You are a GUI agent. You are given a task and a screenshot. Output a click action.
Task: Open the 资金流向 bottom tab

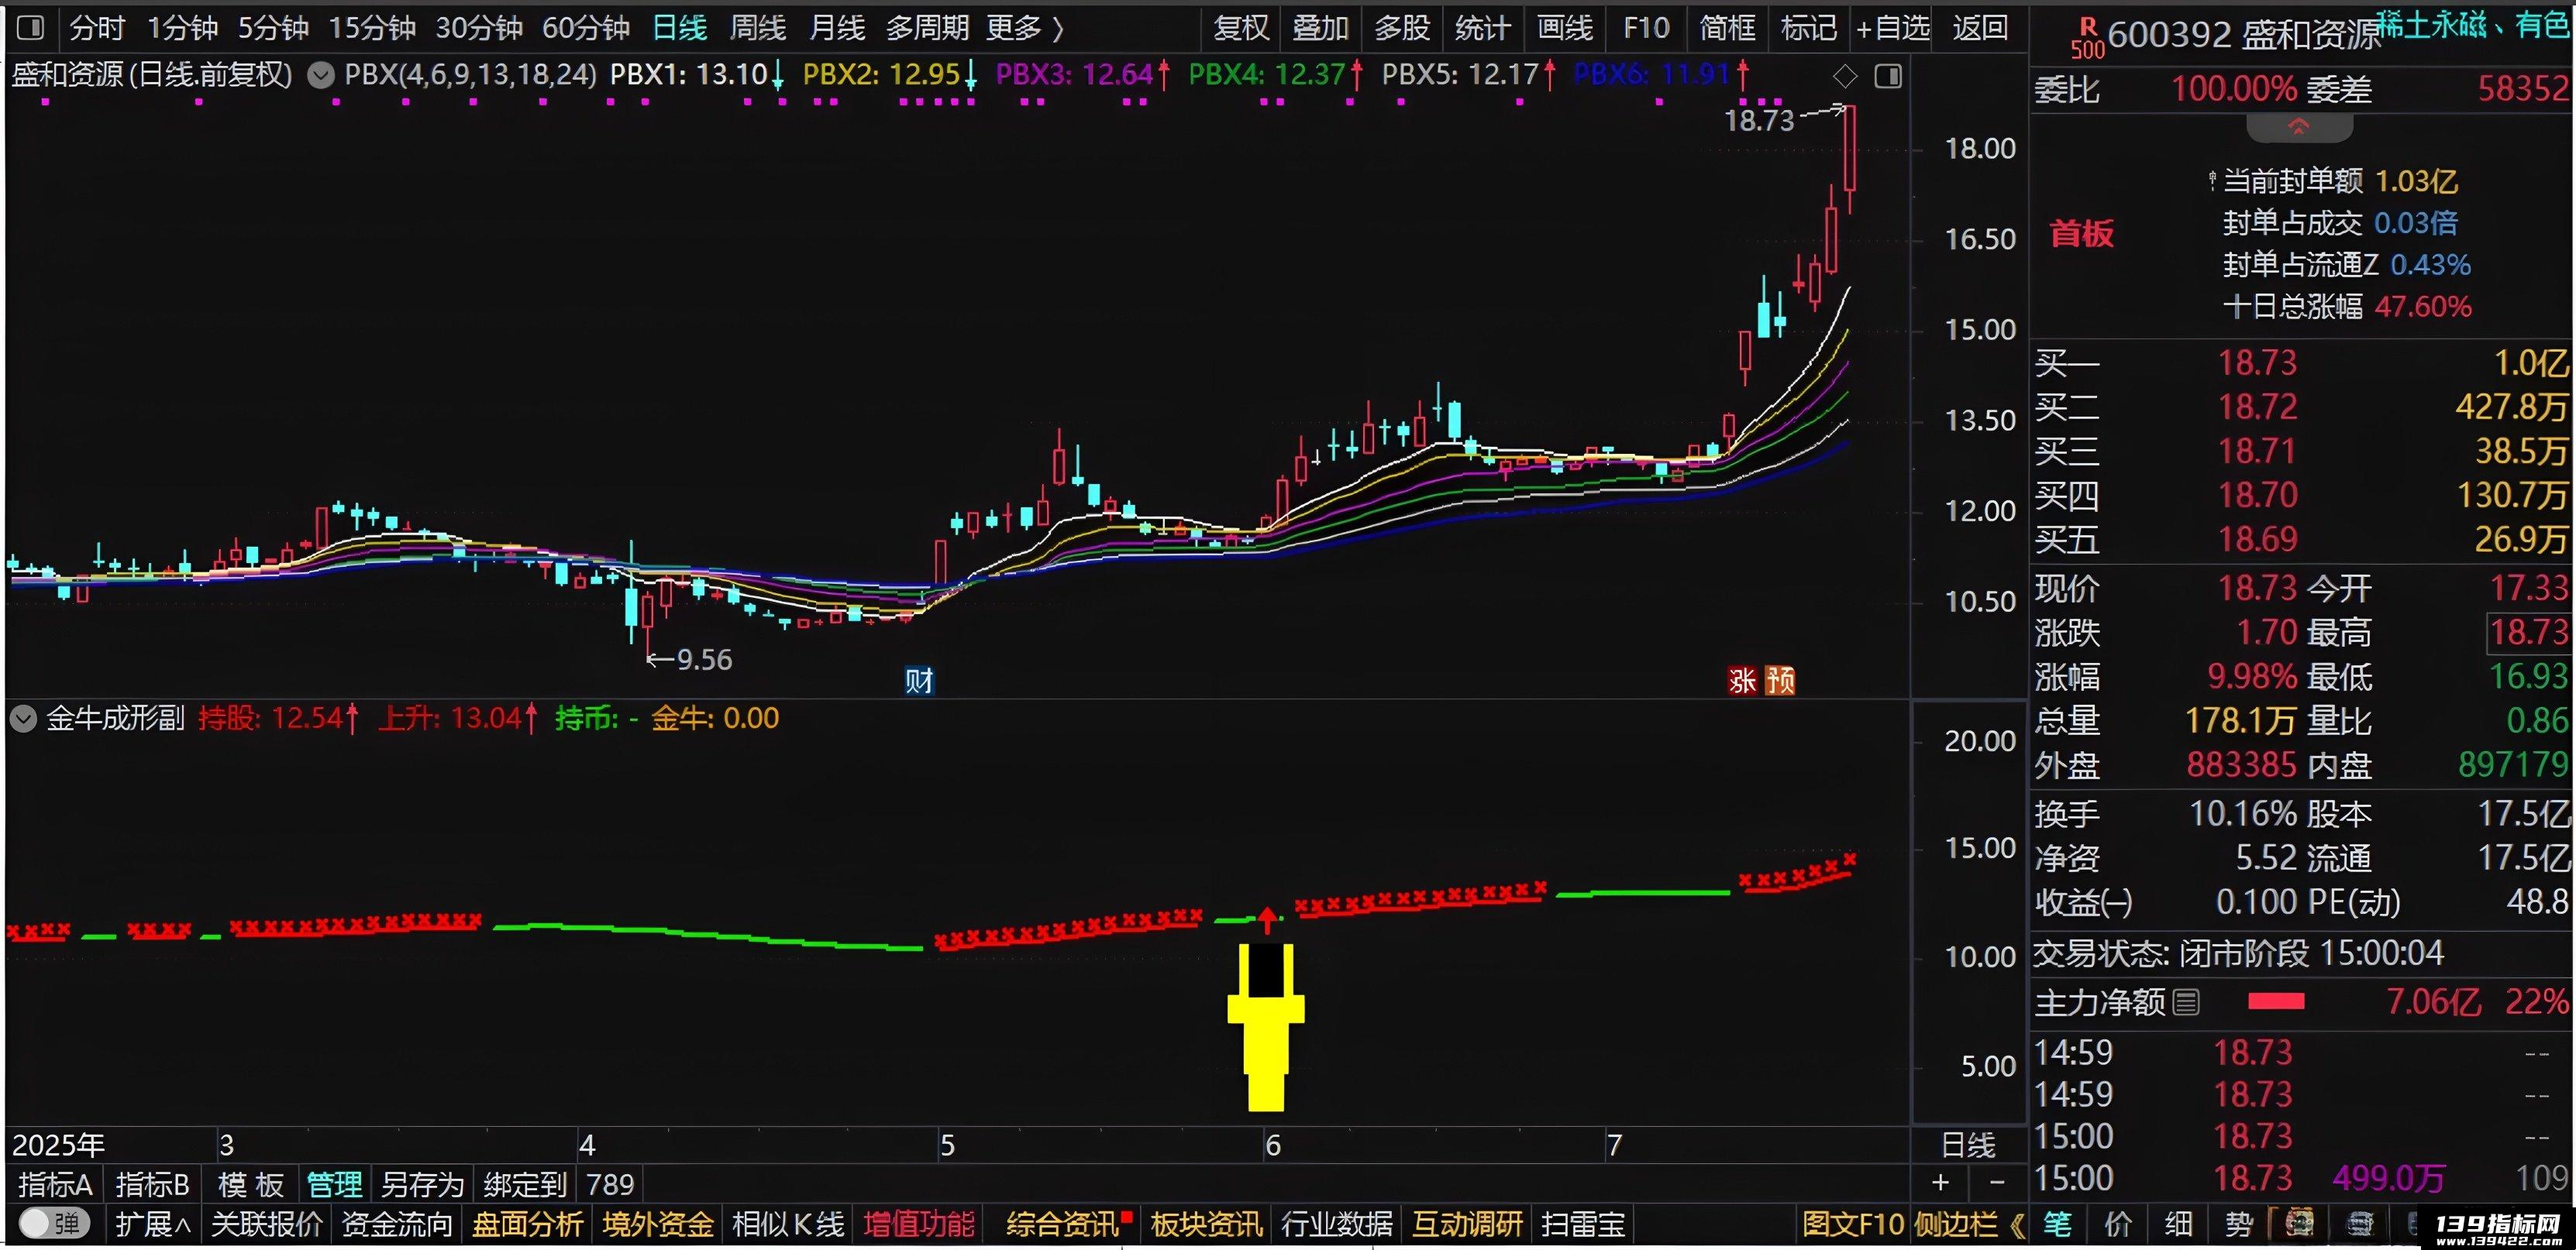point(397,1224)
